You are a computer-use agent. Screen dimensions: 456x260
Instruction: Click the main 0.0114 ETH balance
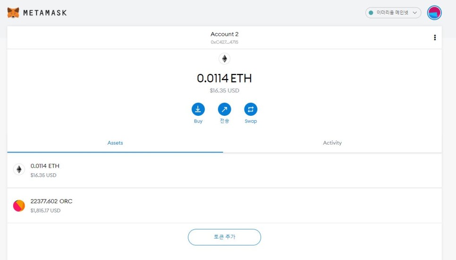click(x=224, y=78)
